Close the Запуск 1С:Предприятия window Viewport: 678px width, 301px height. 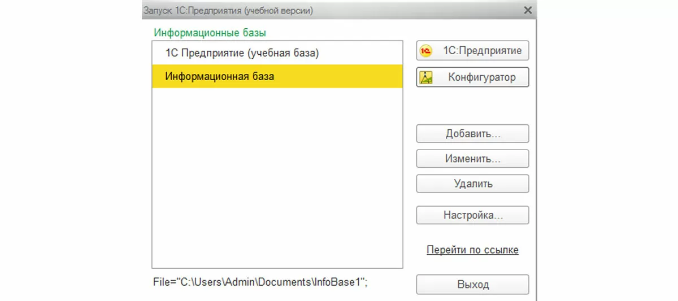pyautogui.click(x=528, y=10)
